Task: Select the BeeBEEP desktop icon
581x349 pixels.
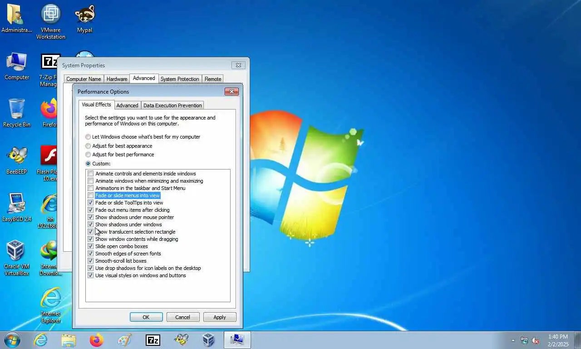Action: [x=17, y=160]
